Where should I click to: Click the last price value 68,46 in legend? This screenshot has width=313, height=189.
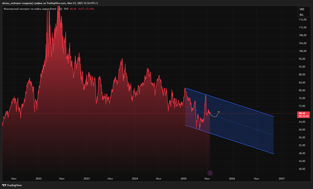tap(73, 9)
